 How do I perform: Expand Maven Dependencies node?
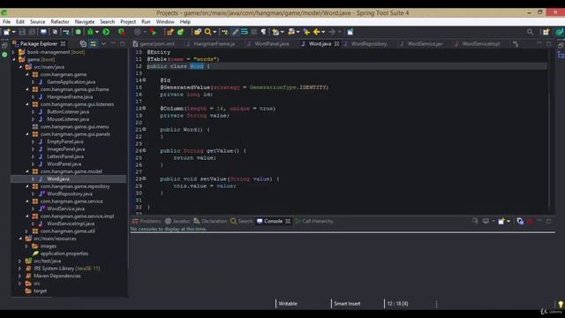tap(20, 276)
